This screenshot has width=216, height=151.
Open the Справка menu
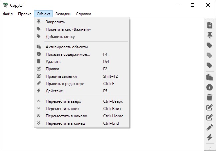click(83, 14)
